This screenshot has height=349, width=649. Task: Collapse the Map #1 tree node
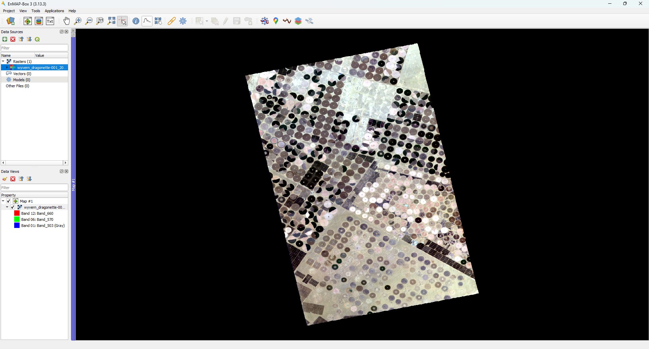[x=3, y=201]
